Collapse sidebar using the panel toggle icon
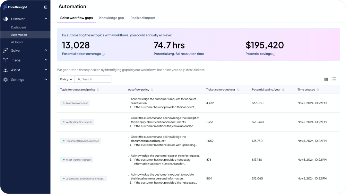The height and width of the screenshot is (194, 346). tap(46, 7)
